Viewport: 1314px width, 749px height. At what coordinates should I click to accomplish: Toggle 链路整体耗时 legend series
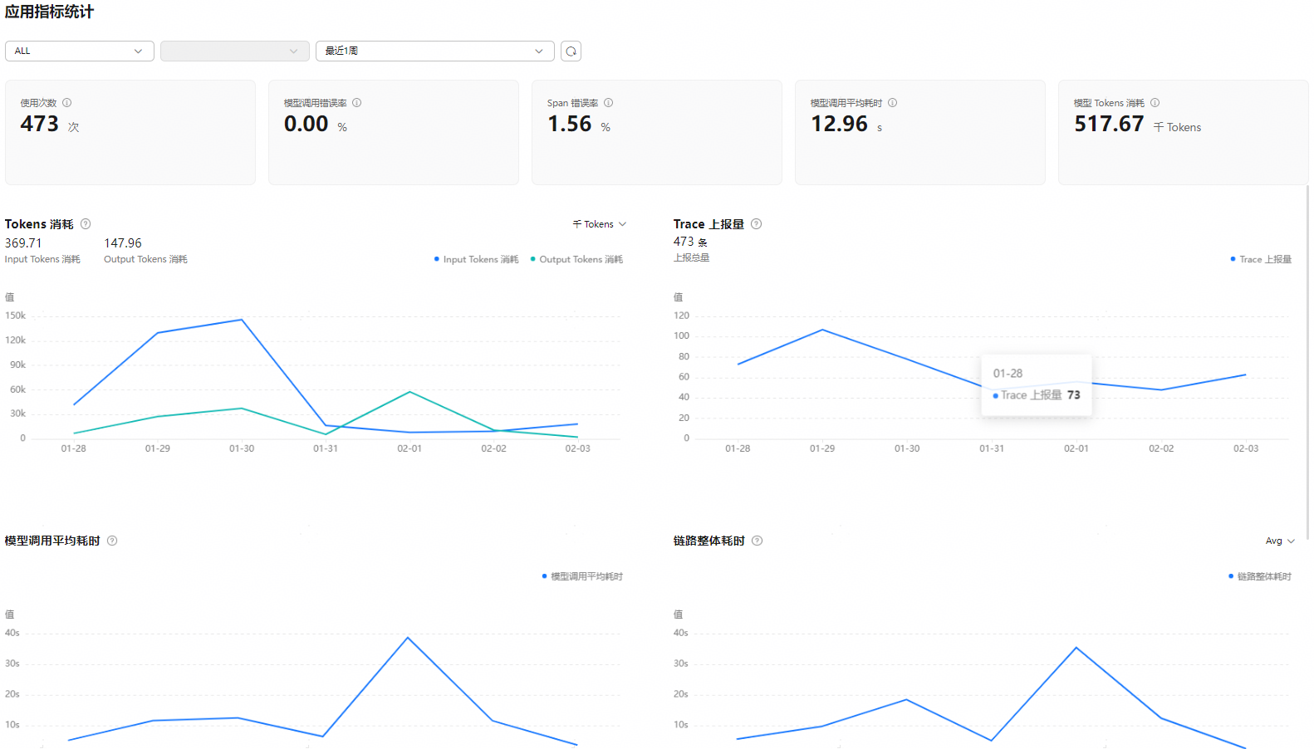click(1263, 576)
